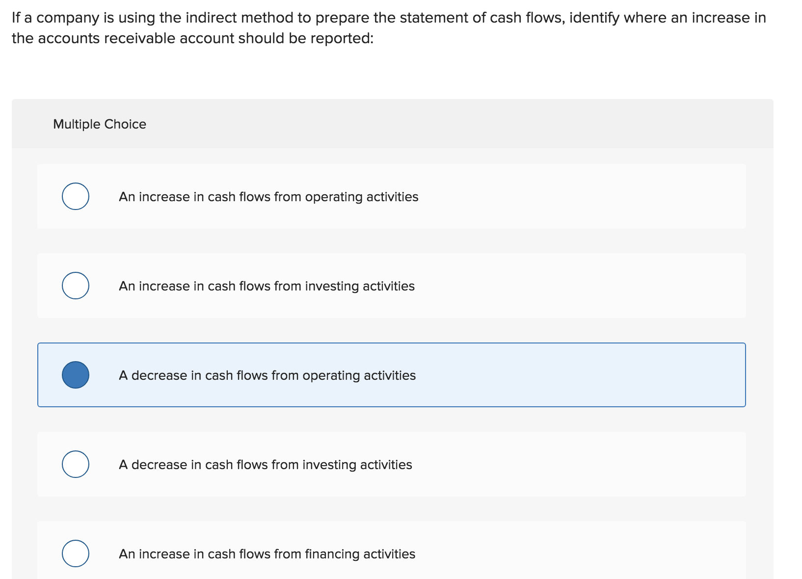
Task: Click the gray header bar above the options
Action: pos(393,124)
